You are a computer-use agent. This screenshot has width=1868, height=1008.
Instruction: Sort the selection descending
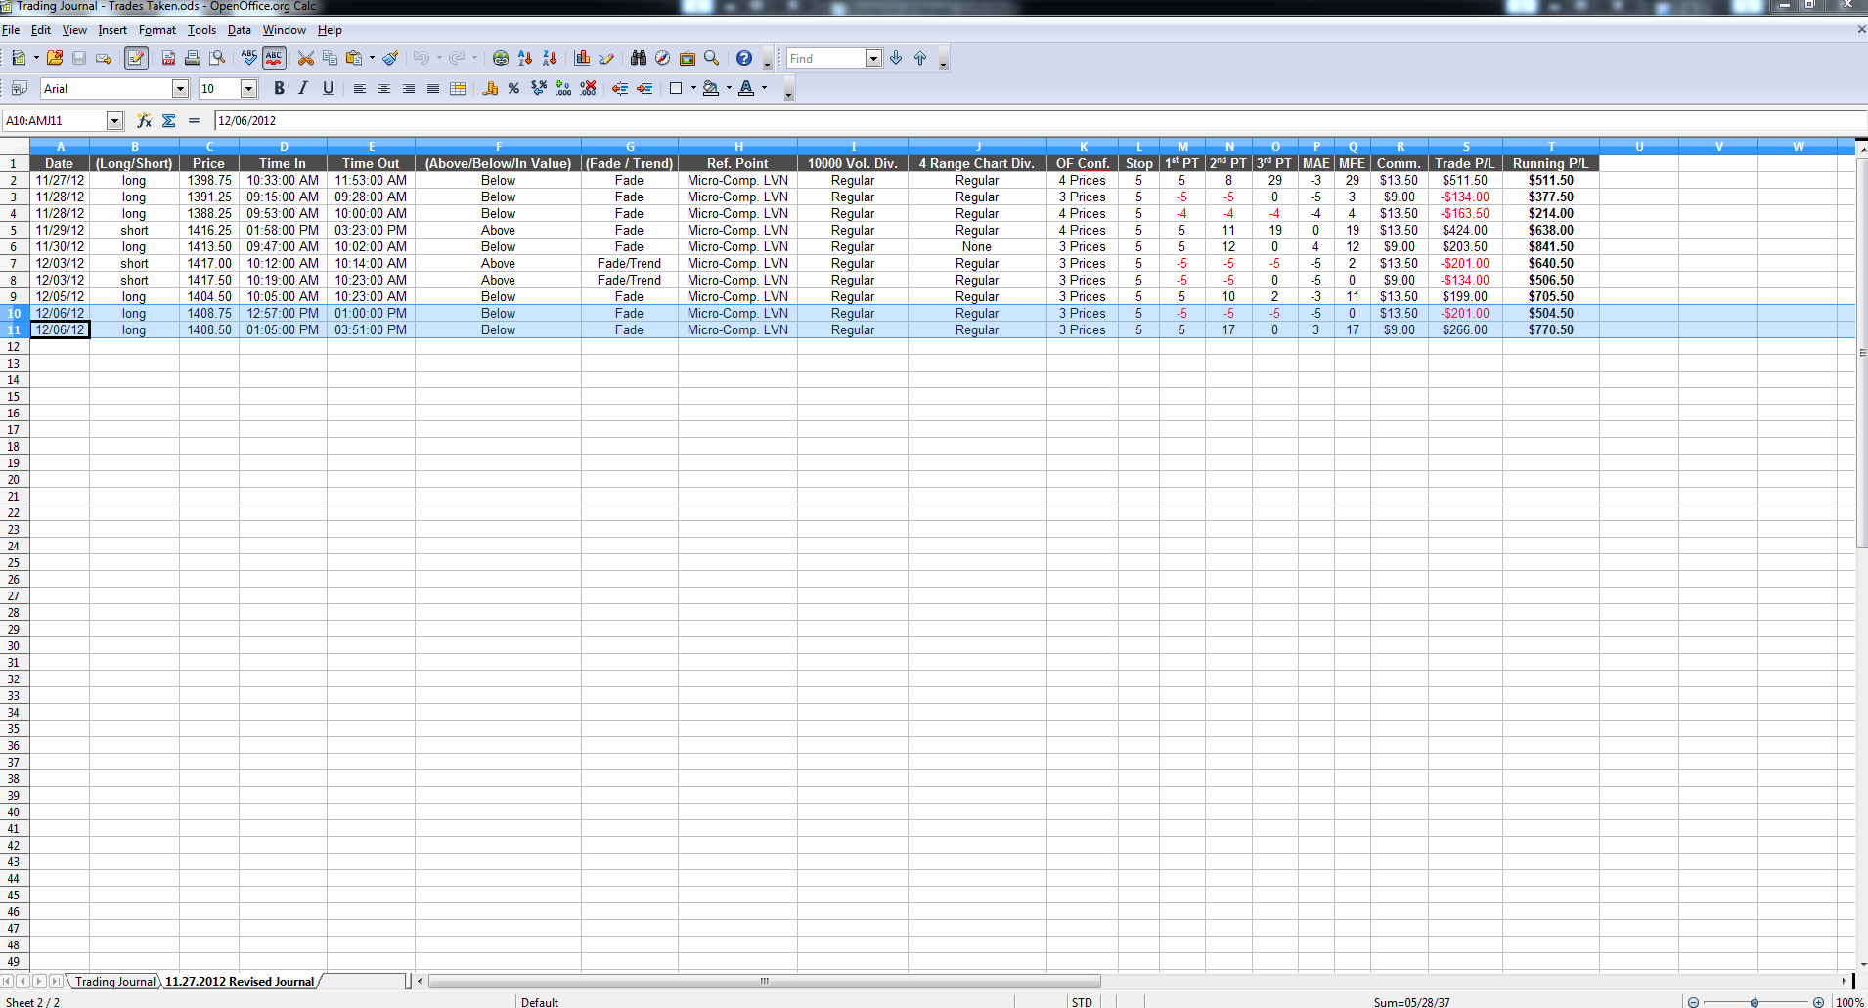pyautogui.click(x=550, y=59)
